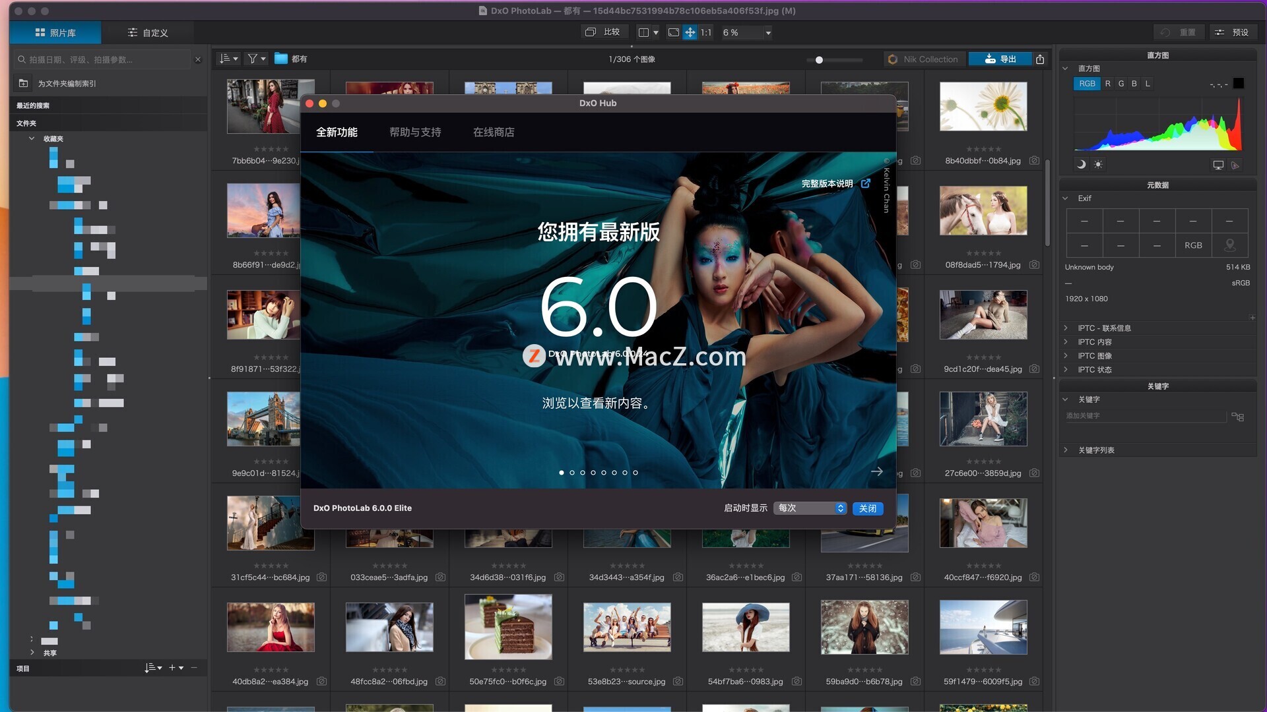Click next-slide arrow in DxO Hub
The height and width of the screenshot is (712, 1267).
point(877,471)
